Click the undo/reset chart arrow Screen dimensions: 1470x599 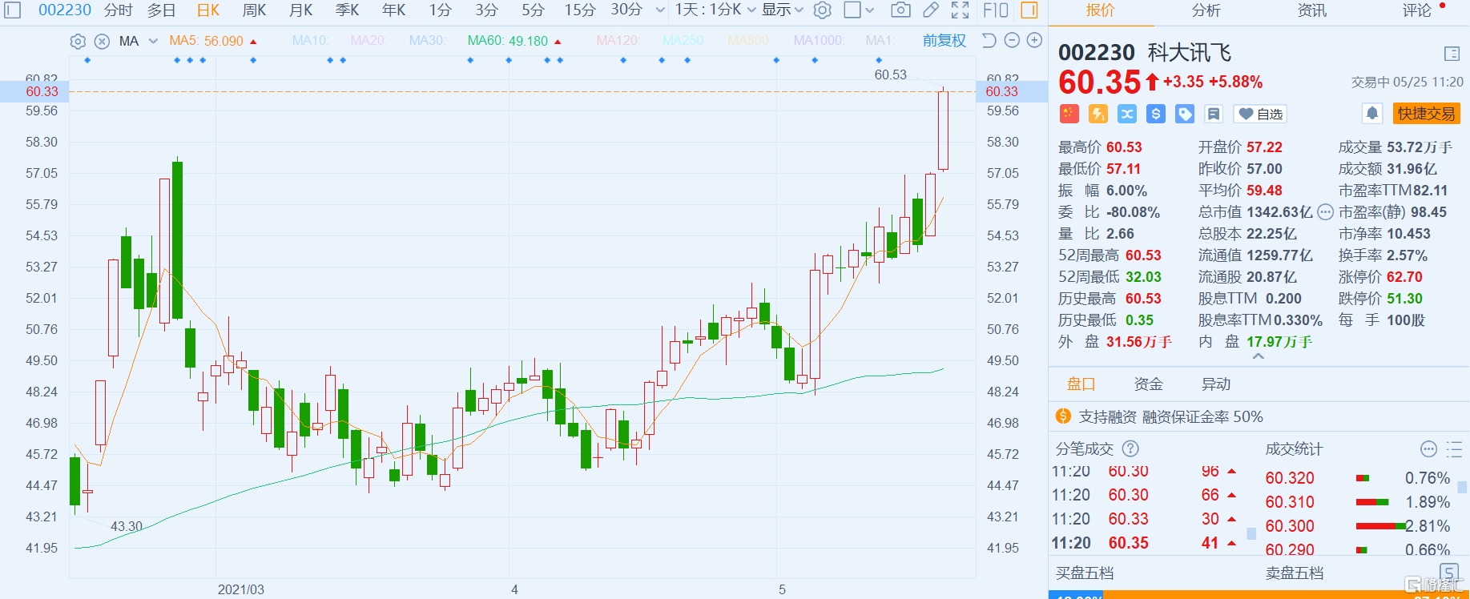point(989,40)
